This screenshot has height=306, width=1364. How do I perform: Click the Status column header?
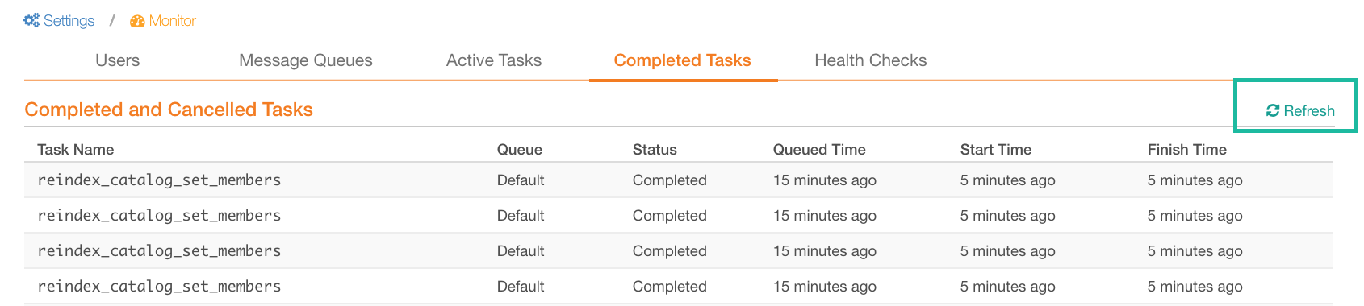click(655, 150)
